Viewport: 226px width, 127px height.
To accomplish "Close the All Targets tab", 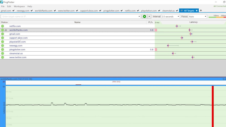I will click(197, 11).
